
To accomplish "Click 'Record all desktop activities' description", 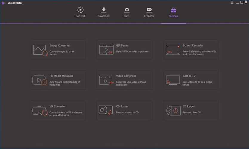I will click(199, 53).
